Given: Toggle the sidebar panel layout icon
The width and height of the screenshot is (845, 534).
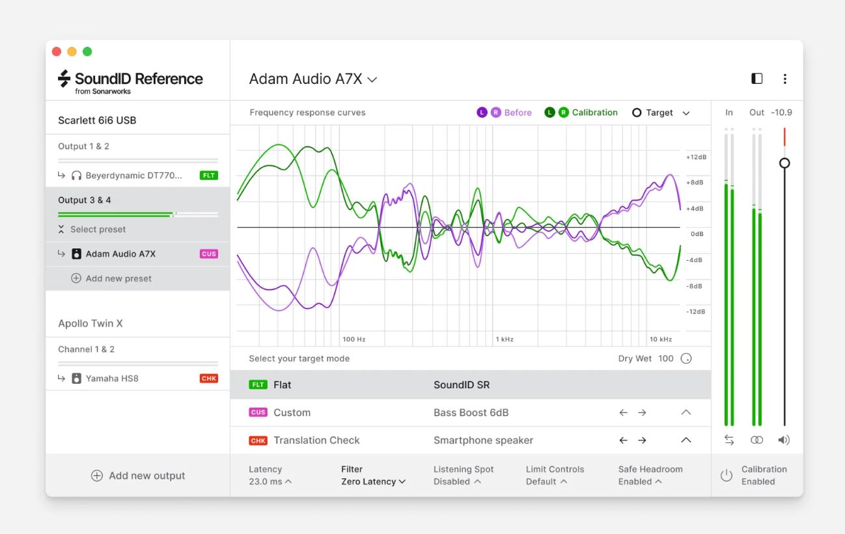Looking at the screenshot, I should tap(756, 79).
